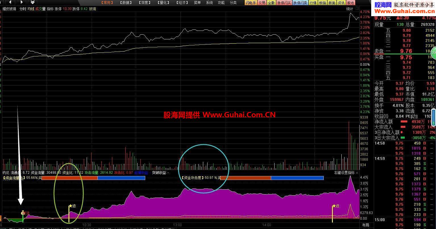This screenshot has height=229, width=436.
Task: Click the 3日净流入额 1309万 row
Action: tap(405, 132)
